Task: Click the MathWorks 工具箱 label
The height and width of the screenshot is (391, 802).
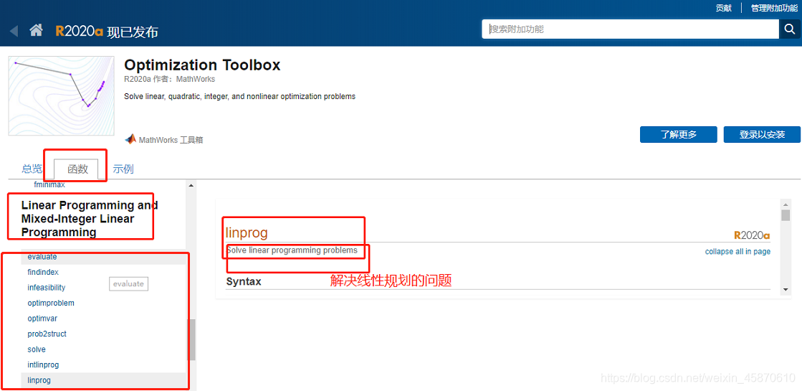Action: pyautogui.click(x=171, y=140)
